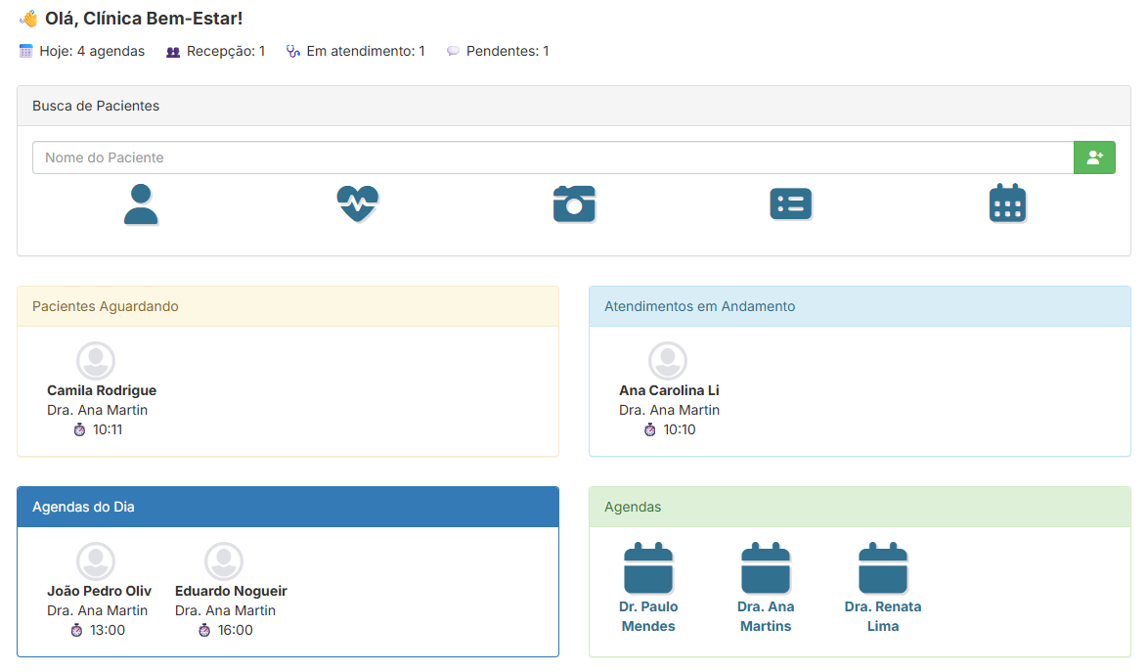Open Dra. Ana Martins agenda calendar icon
Screen dimensions: 1148x672
pos(766,568)
